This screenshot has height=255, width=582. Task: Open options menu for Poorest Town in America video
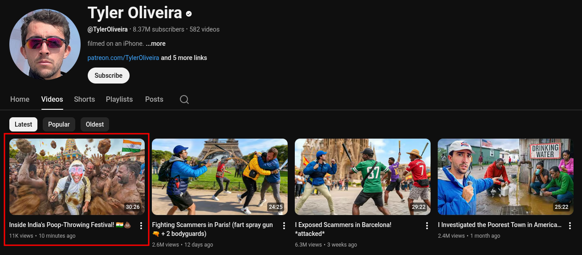(x=570, y=226)
